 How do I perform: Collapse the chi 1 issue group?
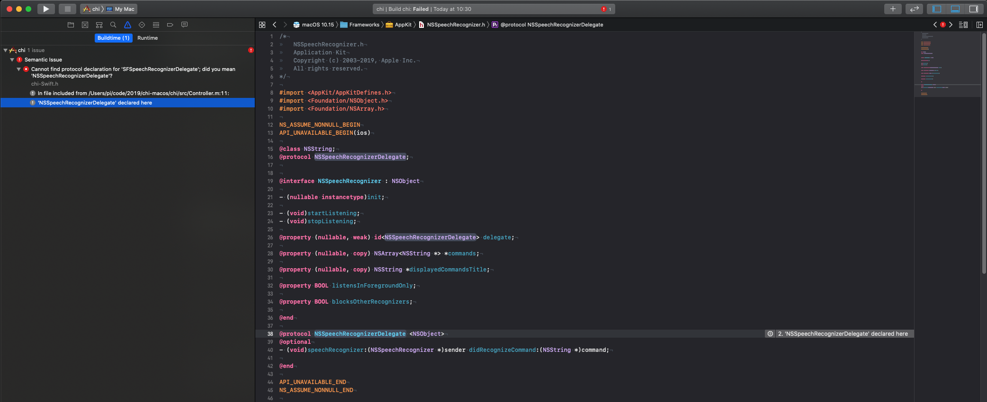click(5, 50)
